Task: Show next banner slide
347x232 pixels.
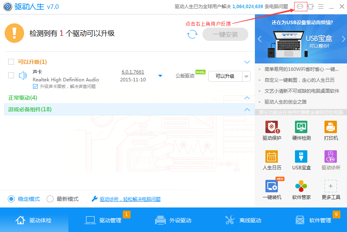Action: [x=343, y=39]
